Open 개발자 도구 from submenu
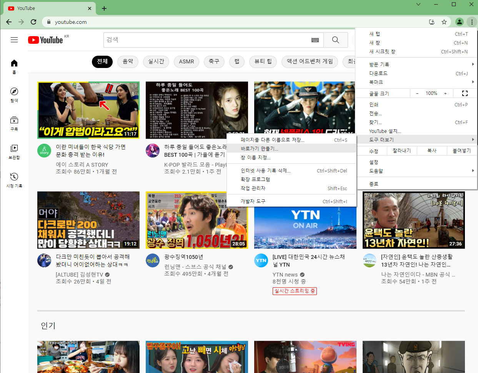This screenshot has height=373, width=478. 291,201
